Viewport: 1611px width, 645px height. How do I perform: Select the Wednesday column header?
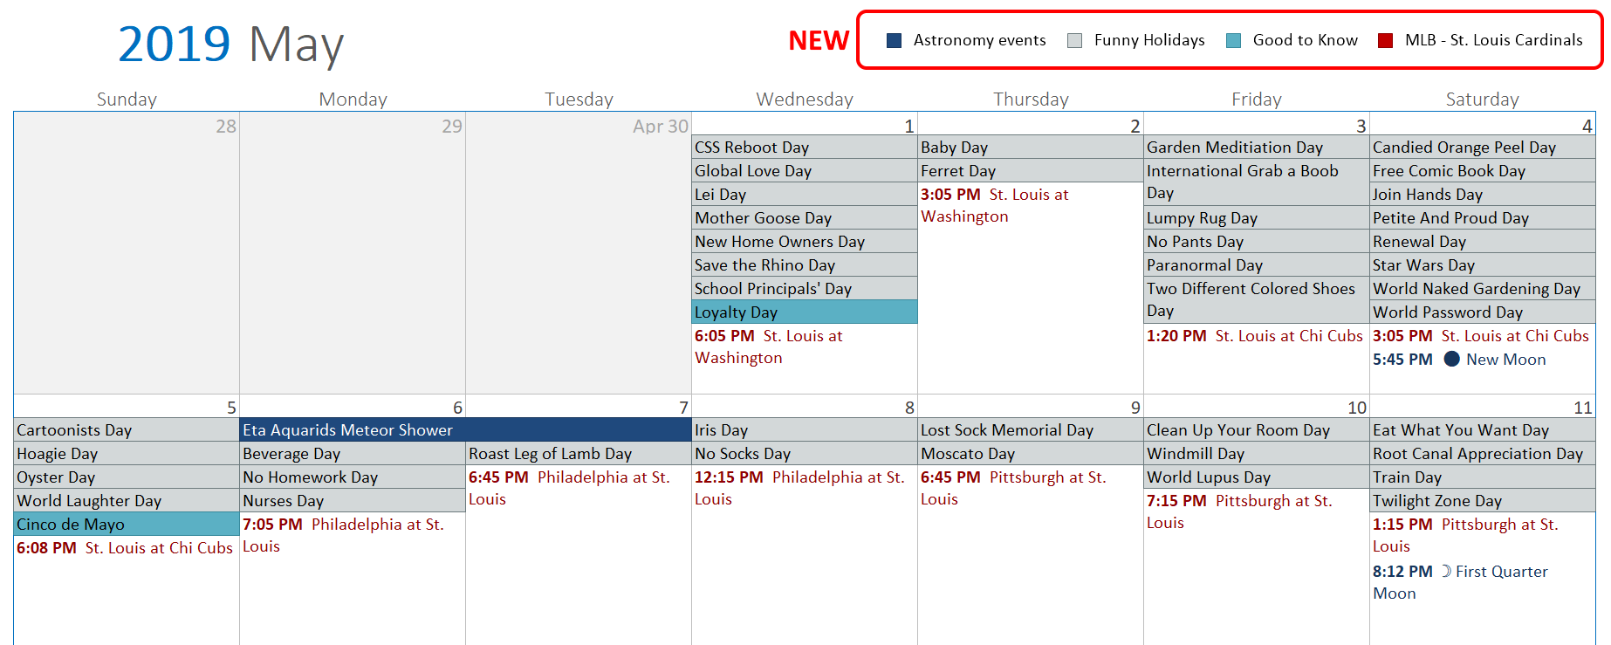(804, 99)
